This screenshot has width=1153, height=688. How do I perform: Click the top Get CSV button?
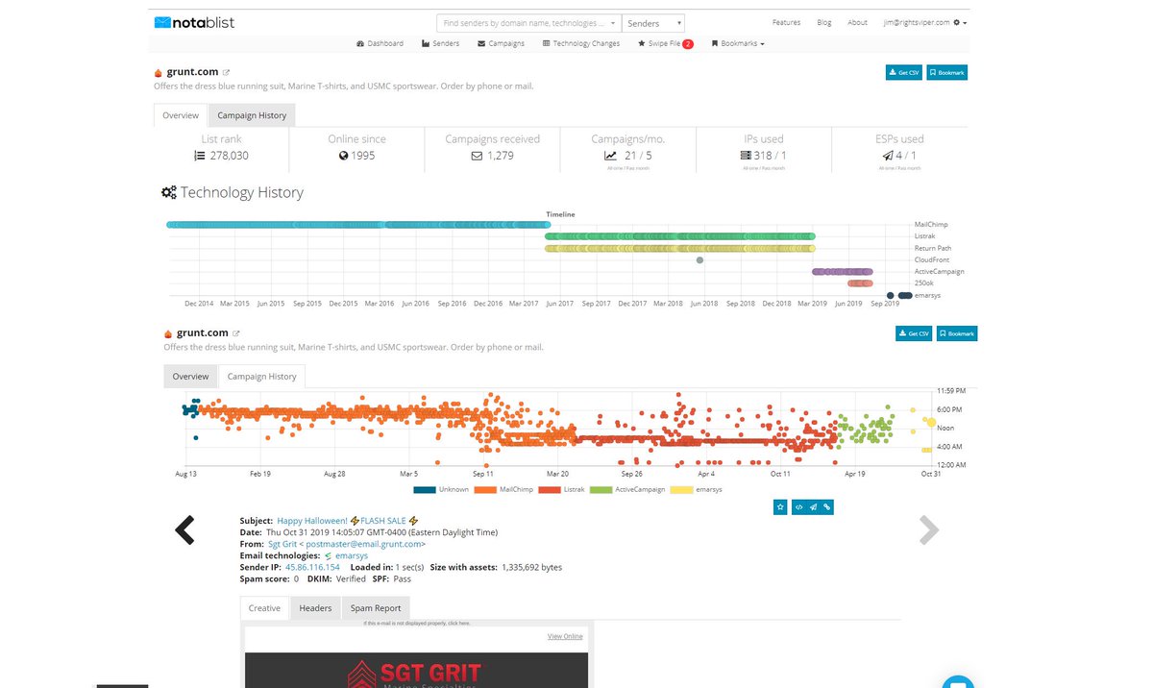903,72
